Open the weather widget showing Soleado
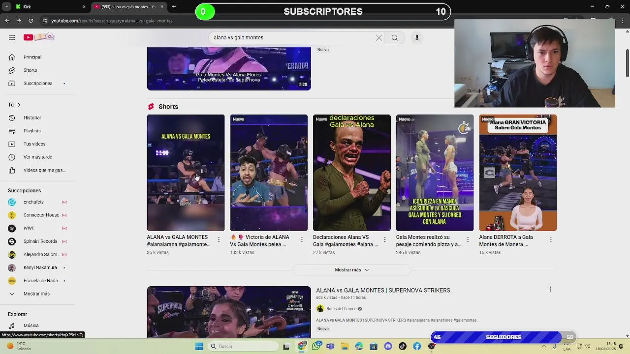Viewport: 630px width, 354px height. tap(19, 346)
